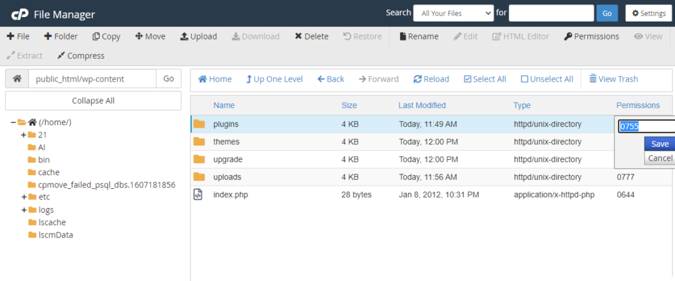Click the Home navigation link
The height and width of the screenshot is (281, 675).
coord(215,79)
